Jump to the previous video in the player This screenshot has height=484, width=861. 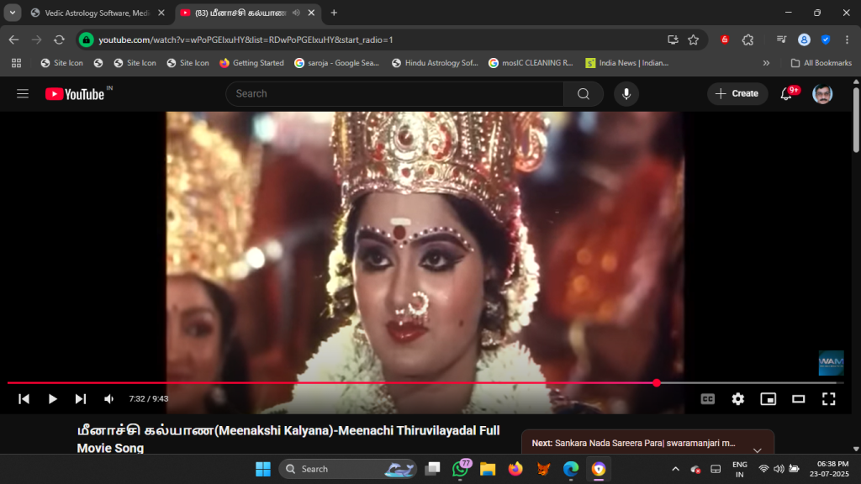24,399
